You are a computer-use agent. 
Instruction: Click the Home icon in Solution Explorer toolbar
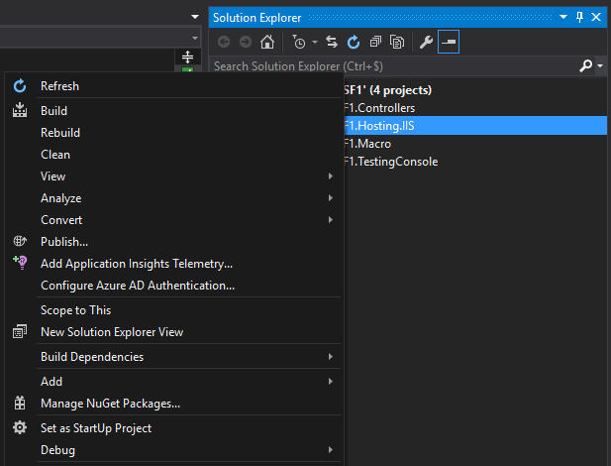click(266, 43)
